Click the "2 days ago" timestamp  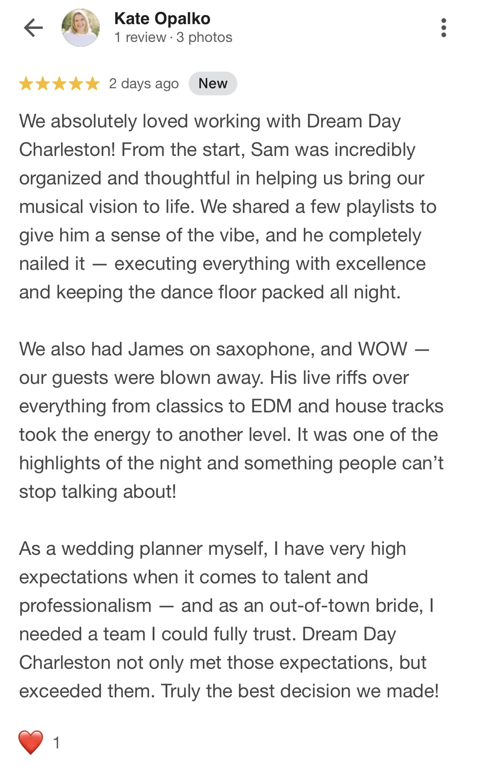coord(144,84)
